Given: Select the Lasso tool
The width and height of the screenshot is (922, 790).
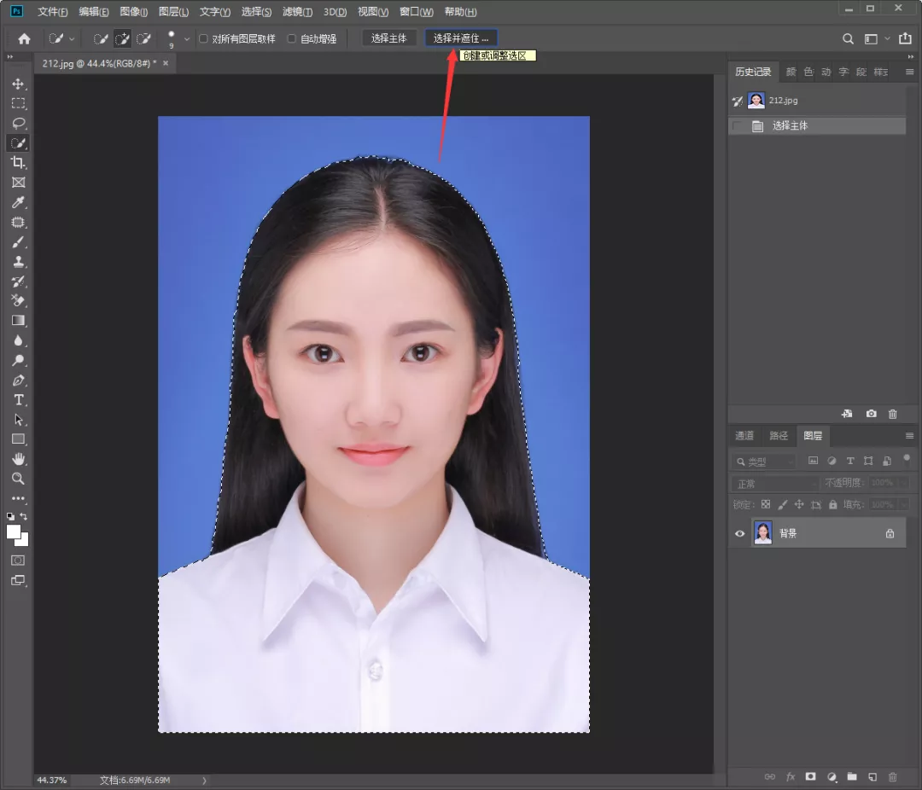Looking at the screenshot, I should coord(18,123).
